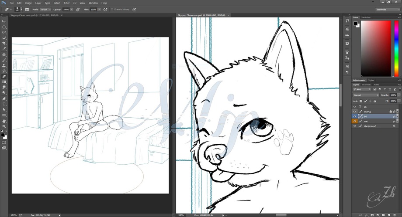Choose the Zoom tool in toolbox
This screenshot has height=217, width=402.
(4, 126)
